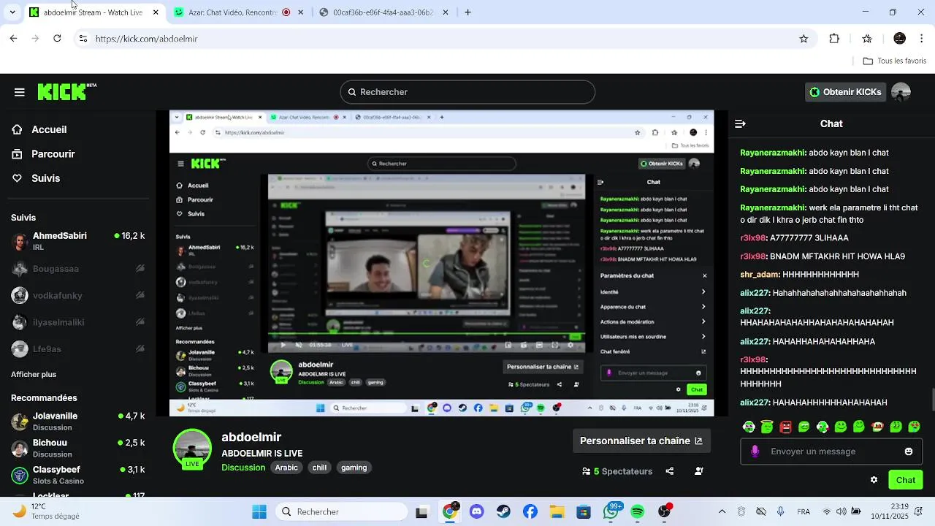The height and width of the screenshot is (526, 935).
Task: Click Personnaliser ta chaîne button
Action: (641, 441)
